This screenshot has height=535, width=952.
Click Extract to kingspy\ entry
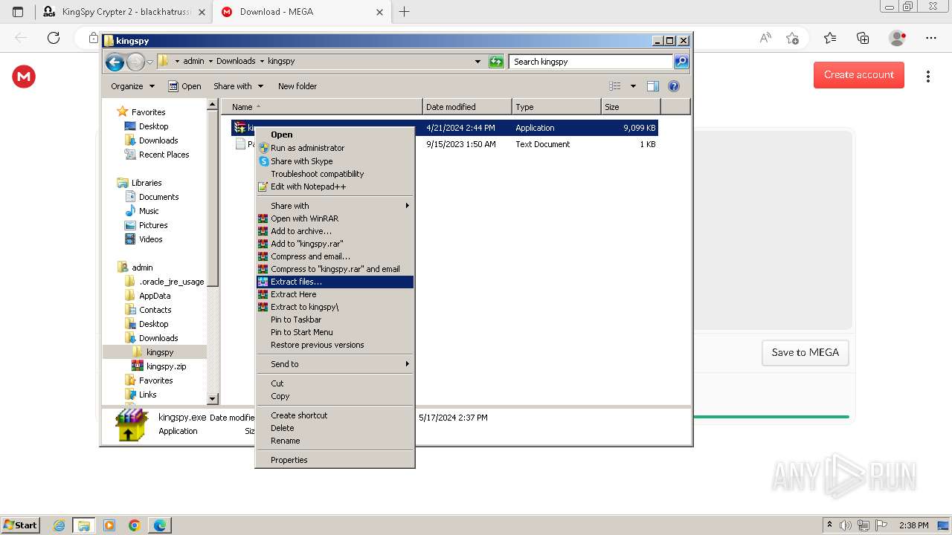click(x=335, y=307)
